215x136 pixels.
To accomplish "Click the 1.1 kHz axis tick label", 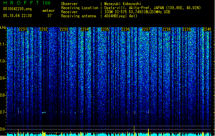I will click(x=3, y=44).
